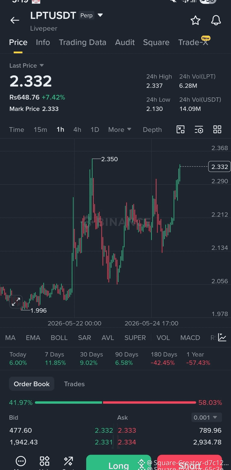Screen dimensions: 231x470
Task: Open chart drawing layout icon
Action: [181, 129]
